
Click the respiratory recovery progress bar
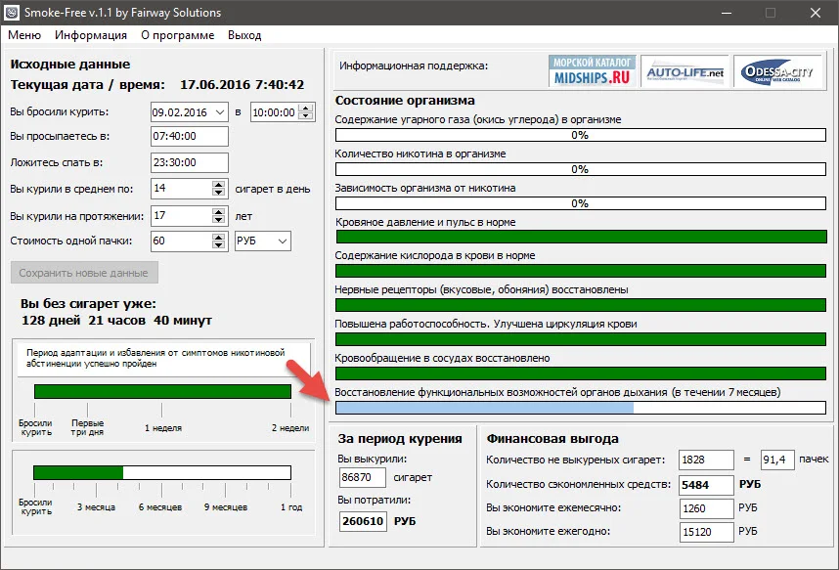[x=580, y=408]
